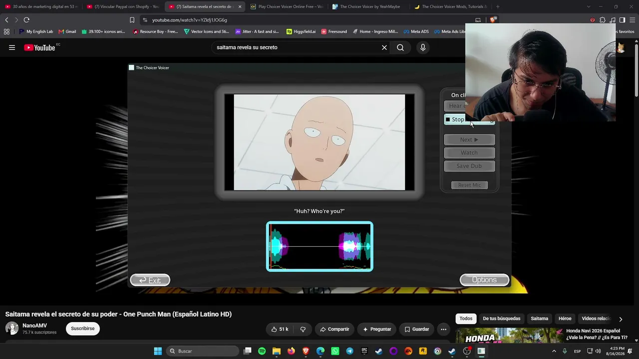The width and height of the screenshot is (639, 359).
Task: Click the Suscribirse button
Action: click(x=83, y=329)
